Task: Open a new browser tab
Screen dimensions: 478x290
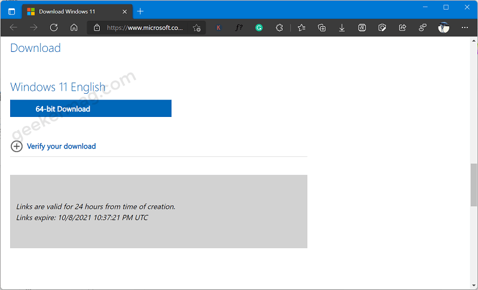Action: click(140, 11)
